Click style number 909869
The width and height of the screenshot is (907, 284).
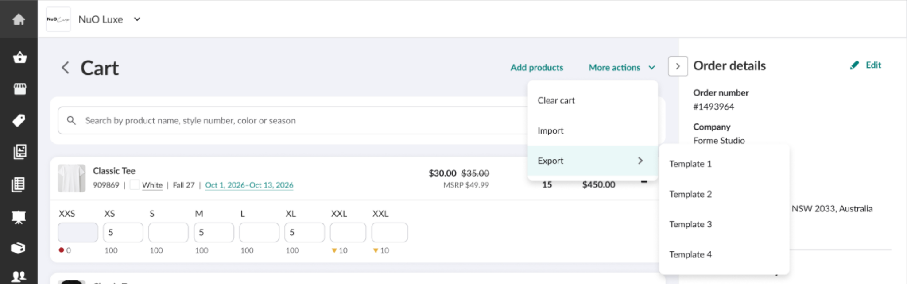[x=106, y=185]
